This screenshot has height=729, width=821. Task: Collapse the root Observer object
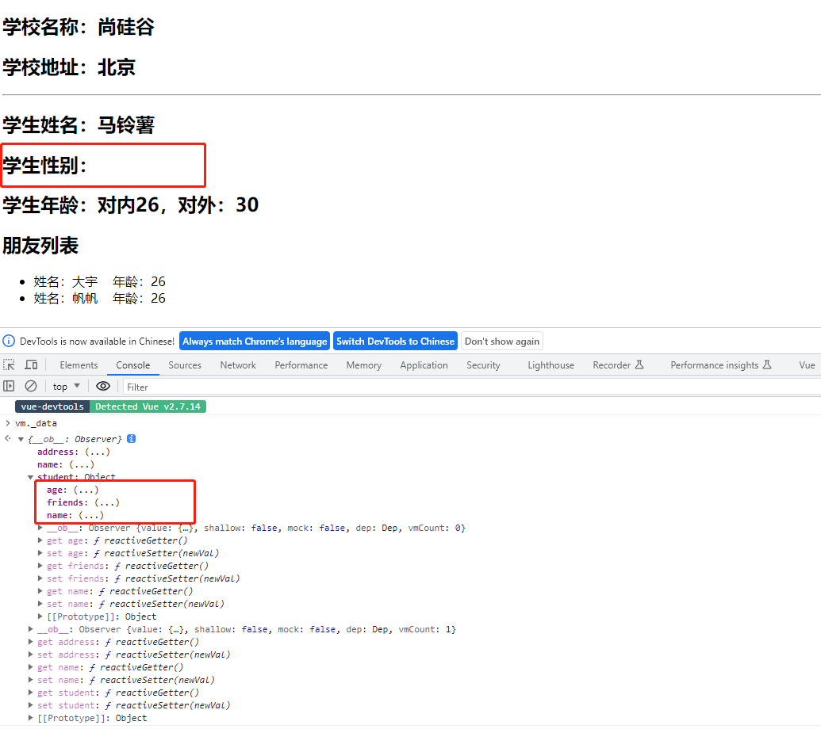(21, 439)
